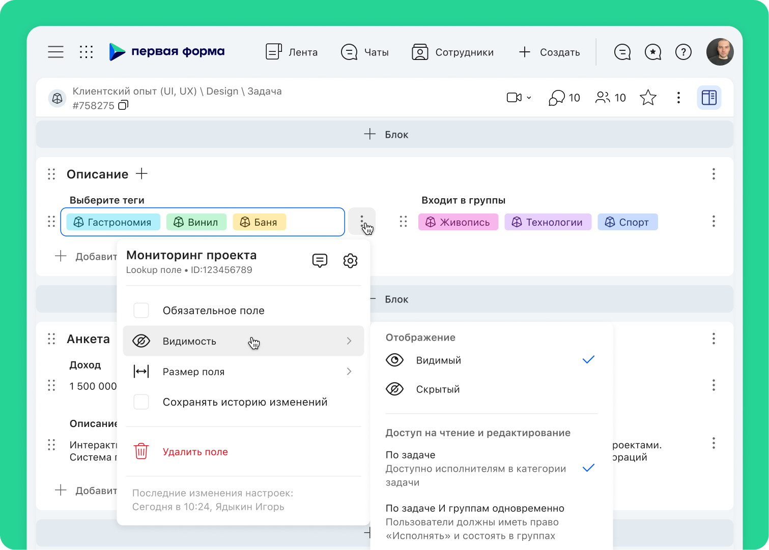Click Удалить поле to delete field
769x550 pixels.
coord(195,452)
